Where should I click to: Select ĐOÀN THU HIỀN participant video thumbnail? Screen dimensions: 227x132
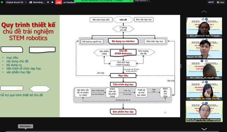pos(204,92)
